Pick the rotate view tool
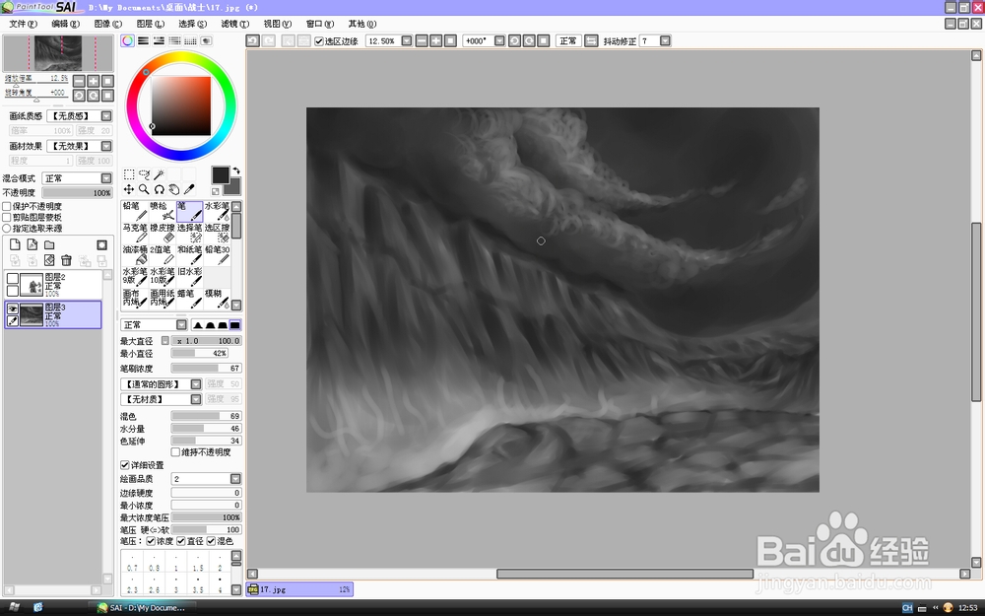985x616 pixels. [159, 189]
